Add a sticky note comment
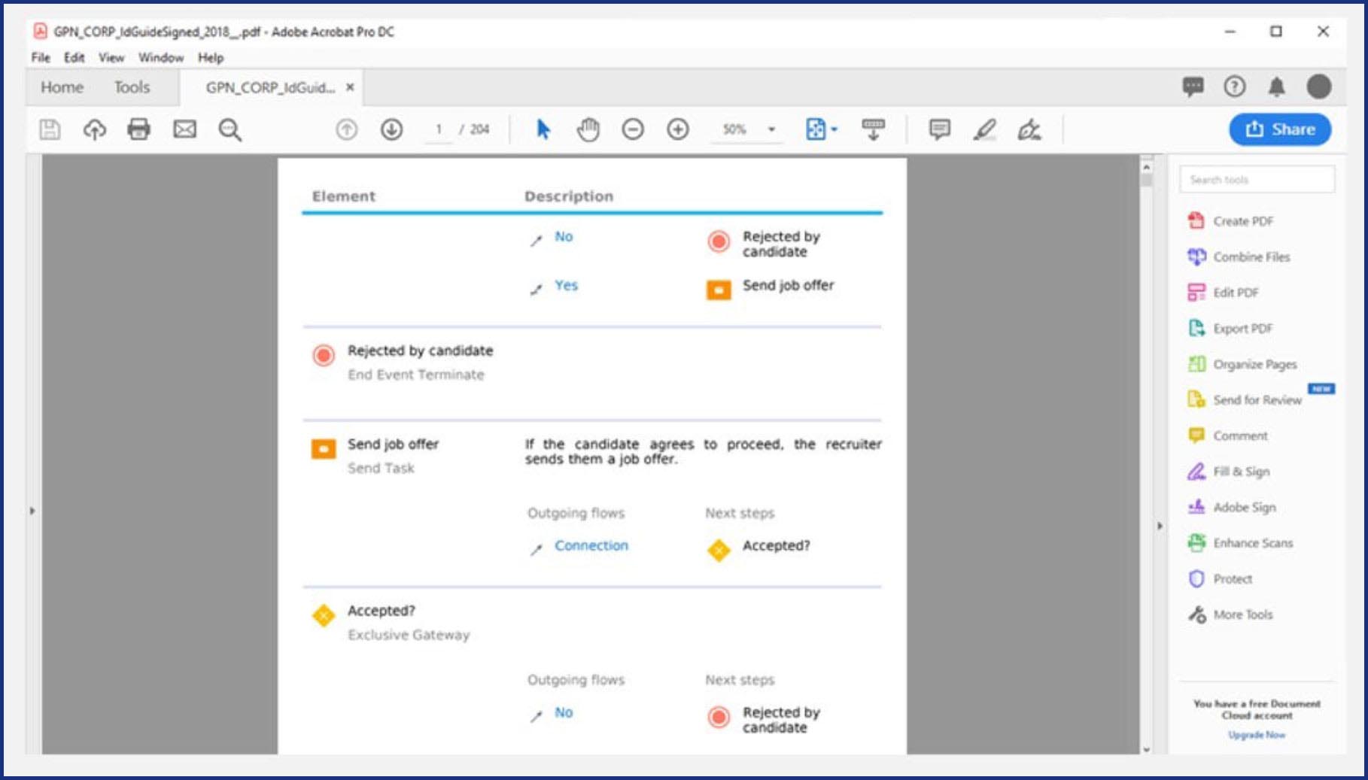 pyautogui.click(x=939, y=129)
